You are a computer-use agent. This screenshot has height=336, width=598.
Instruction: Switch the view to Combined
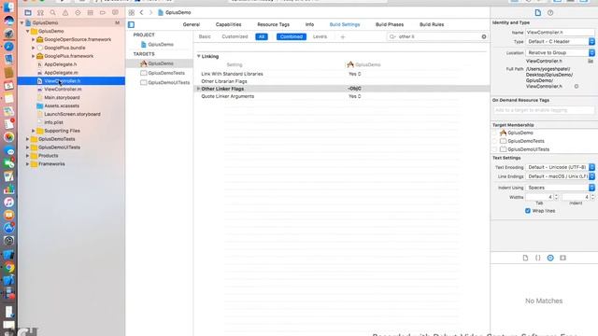coord(292,36)
